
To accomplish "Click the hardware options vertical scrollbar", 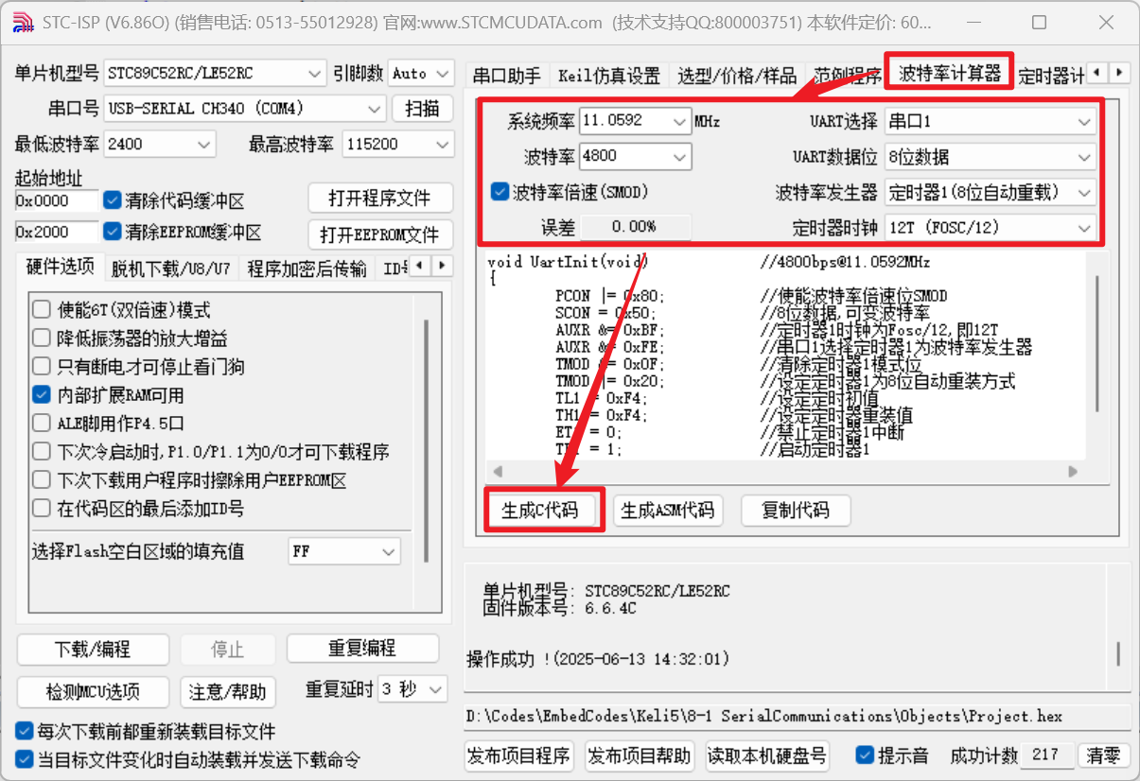I will point(427,440).
